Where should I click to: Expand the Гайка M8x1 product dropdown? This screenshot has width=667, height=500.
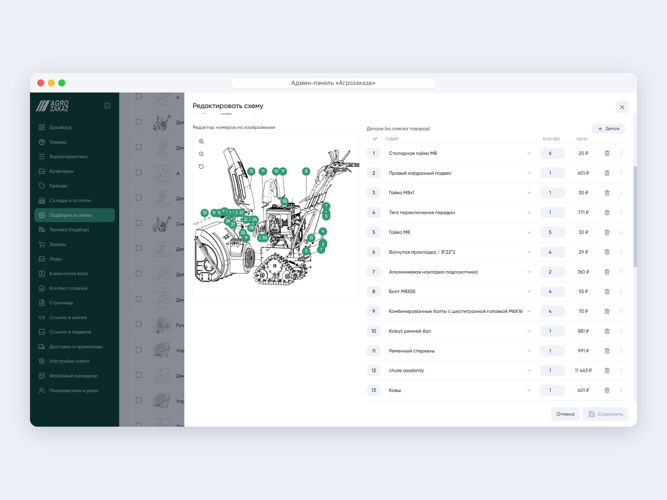529,192
